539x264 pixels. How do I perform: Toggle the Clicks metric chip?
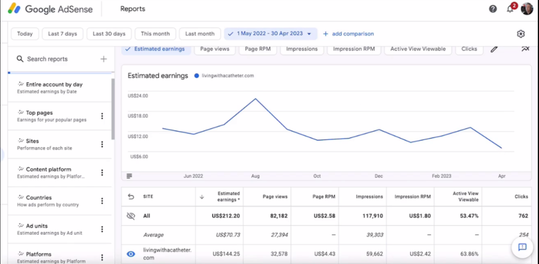pos(469,49)
